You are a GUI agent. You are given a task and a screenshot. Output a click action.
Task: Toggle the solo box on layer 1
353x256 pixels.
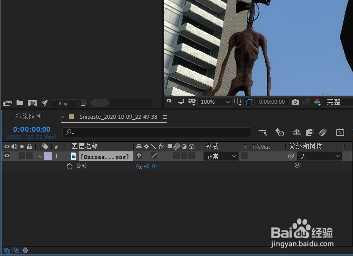point(22,156)
